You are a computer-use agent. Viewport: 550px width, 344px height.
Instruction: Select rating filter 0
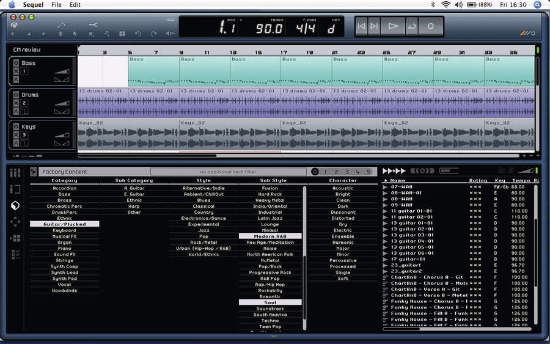(315, 172)
